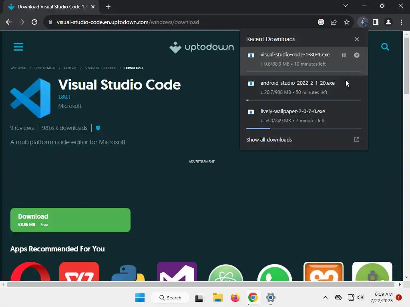Open Firefox from the taskbar
410x307 pixels.
(235, 297)
